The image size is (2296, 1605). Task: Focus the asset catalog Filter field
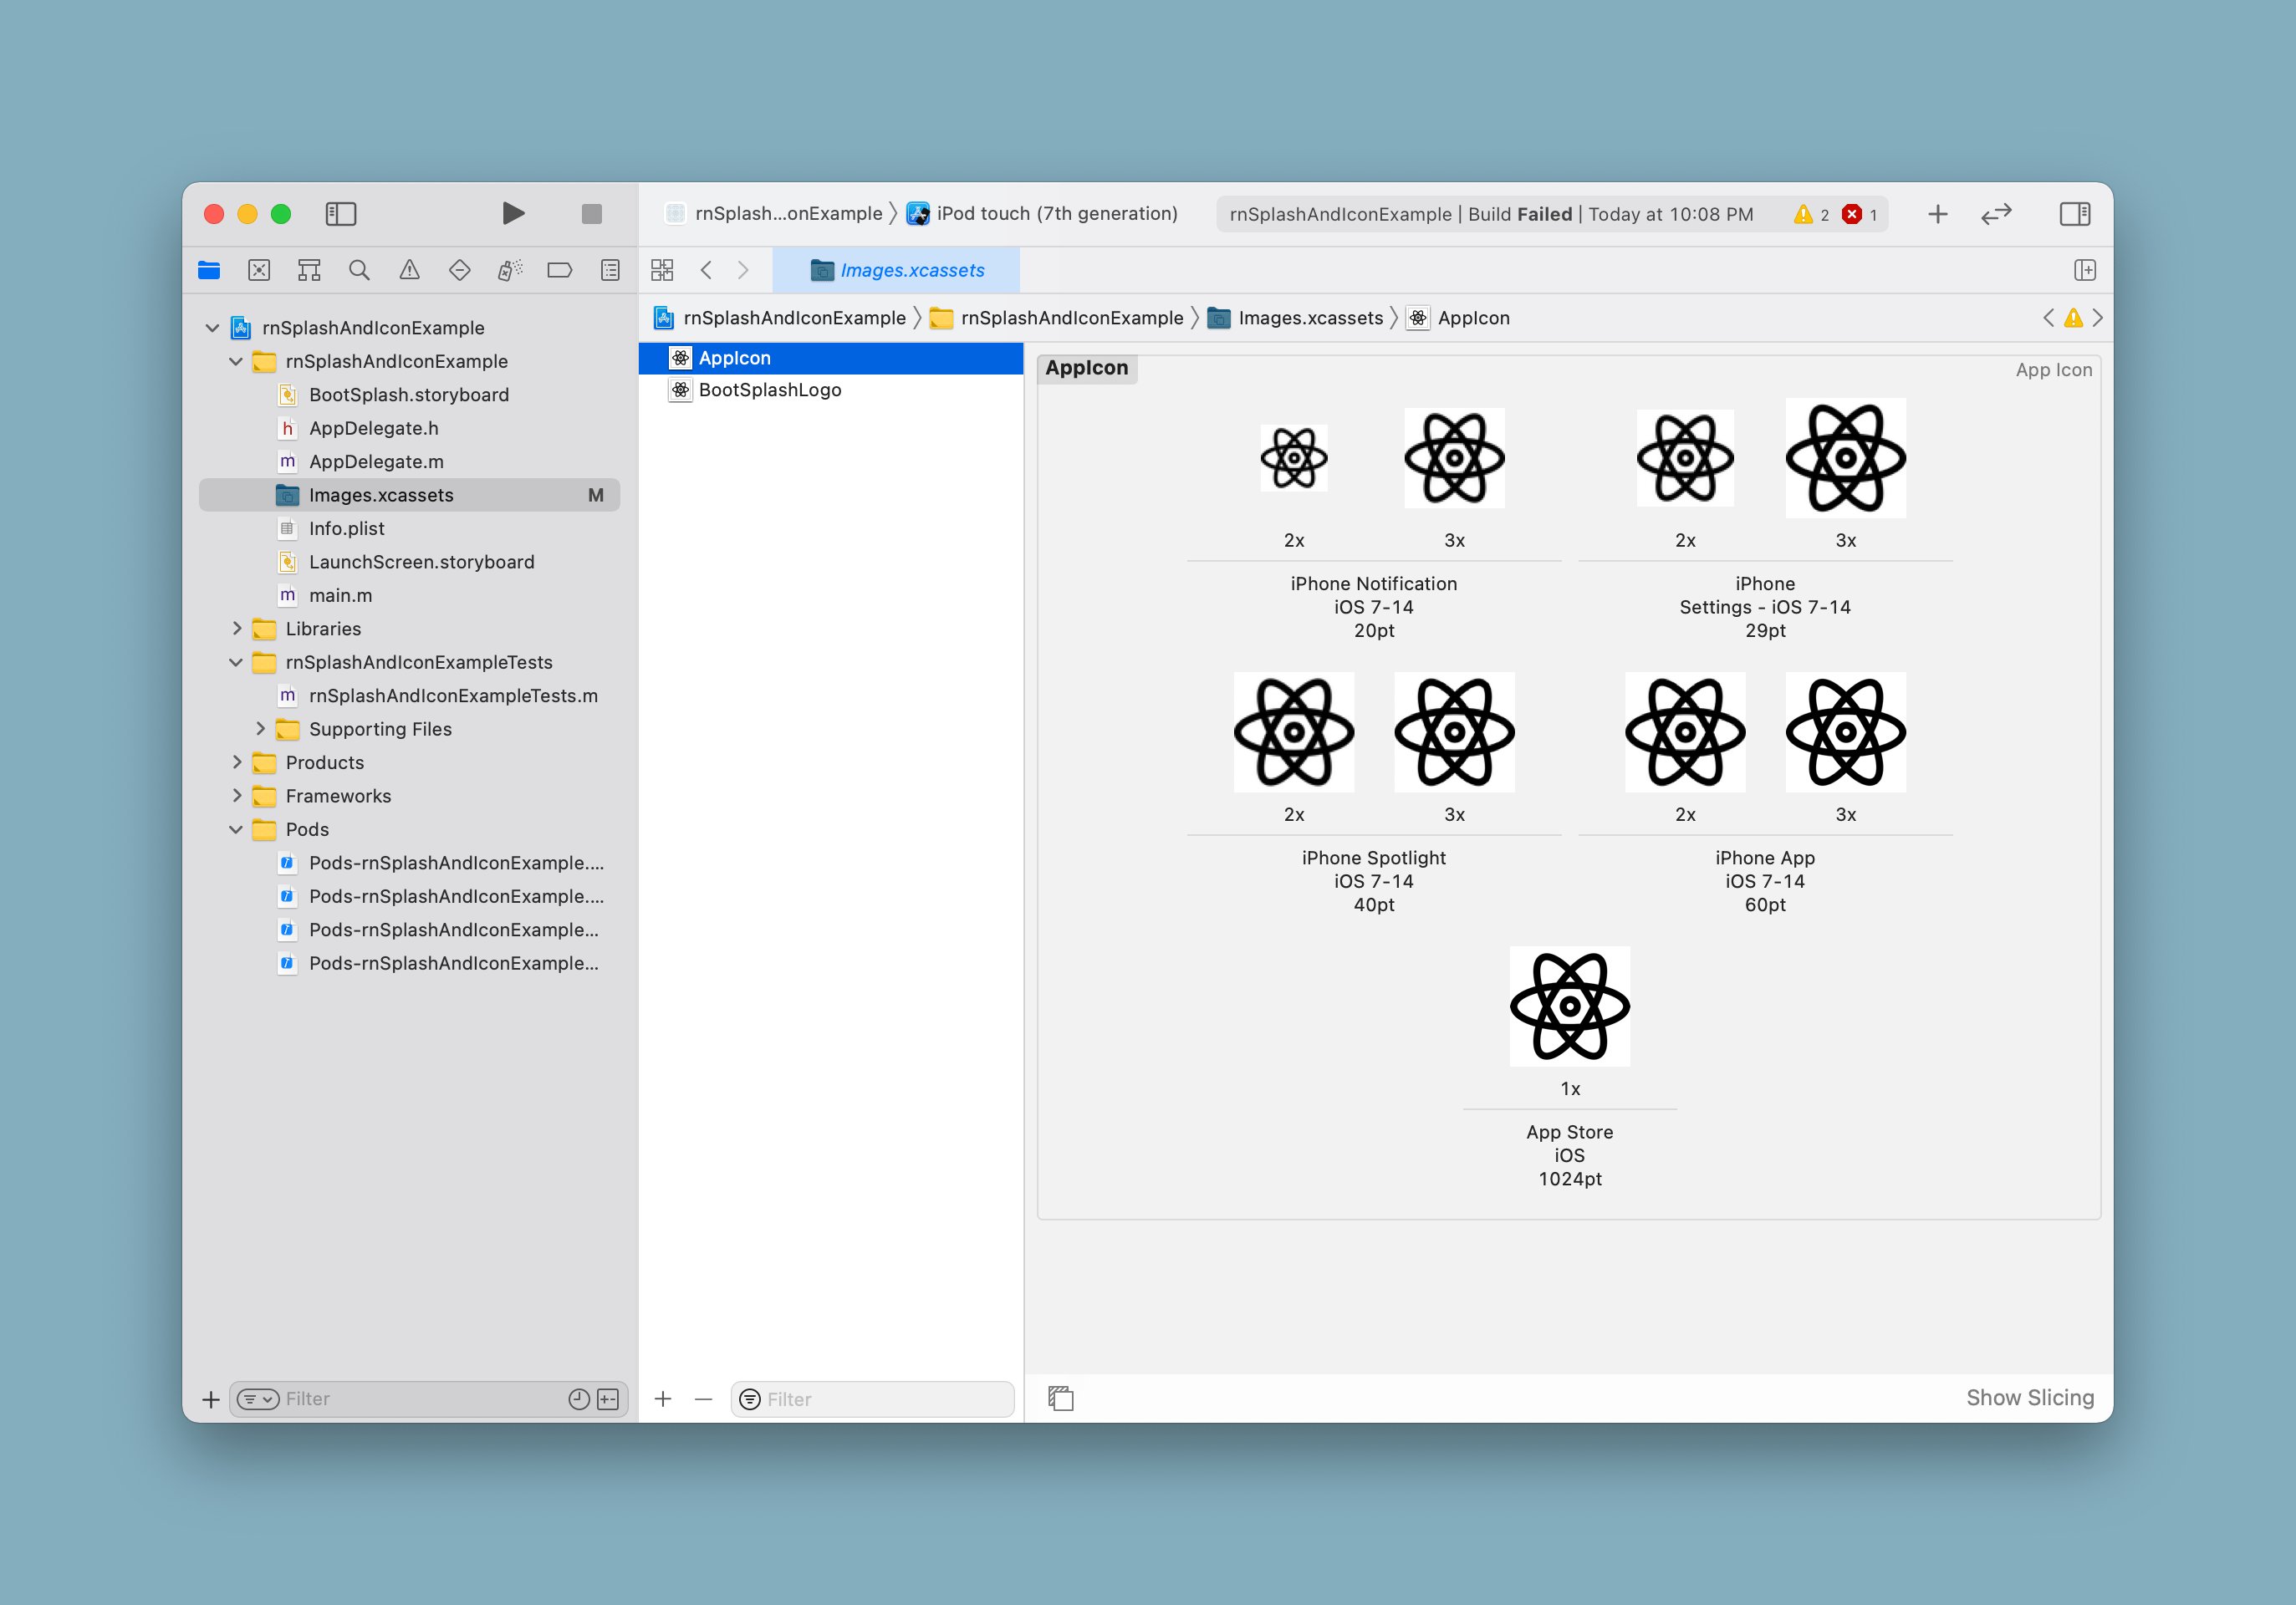pos(873,1399)
